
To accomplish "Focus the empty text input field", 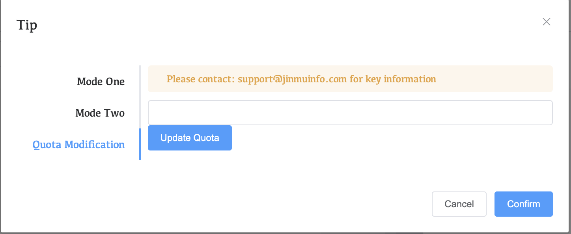I will 350,113.
